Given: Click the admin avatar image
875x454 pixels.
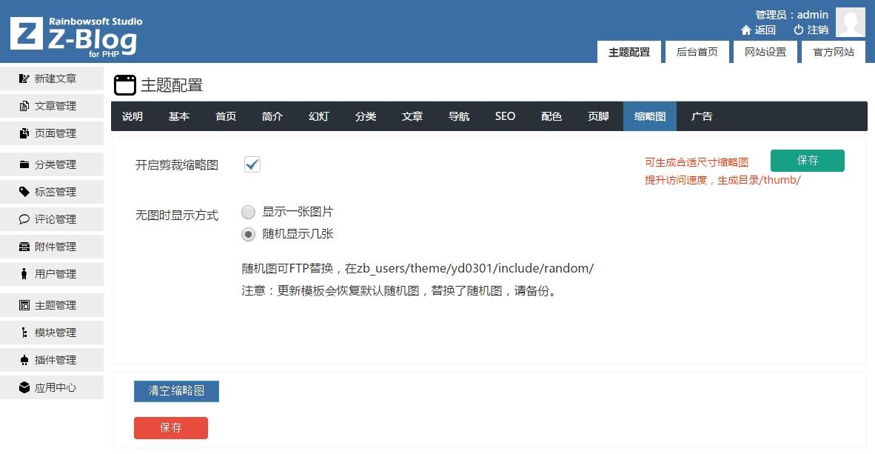Looking at the screenshot, I should [850, 22].
